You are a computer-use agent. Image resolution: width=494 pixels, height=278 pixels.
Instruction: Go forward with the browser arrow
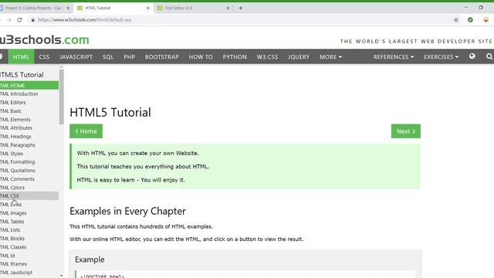pyautogui.click(x=8, y=20)
